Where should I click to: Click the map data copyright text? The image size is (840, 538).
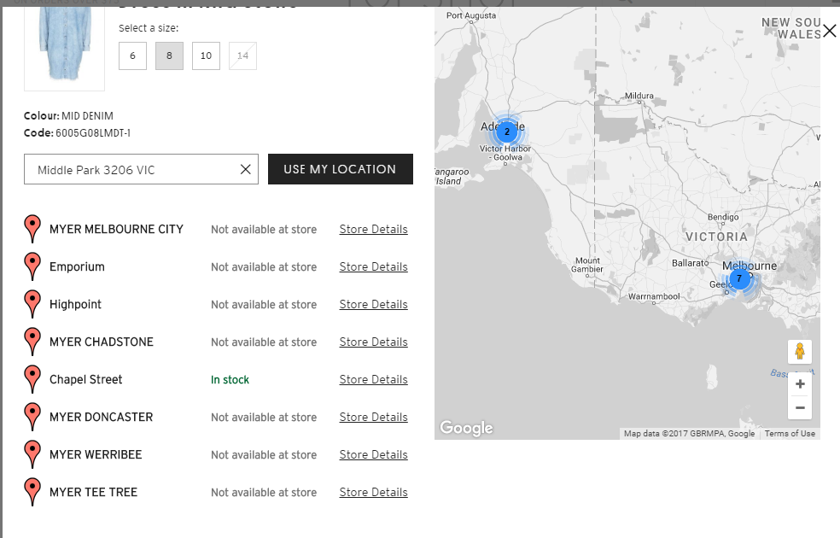pyautogui.click(x=690, y=434)
